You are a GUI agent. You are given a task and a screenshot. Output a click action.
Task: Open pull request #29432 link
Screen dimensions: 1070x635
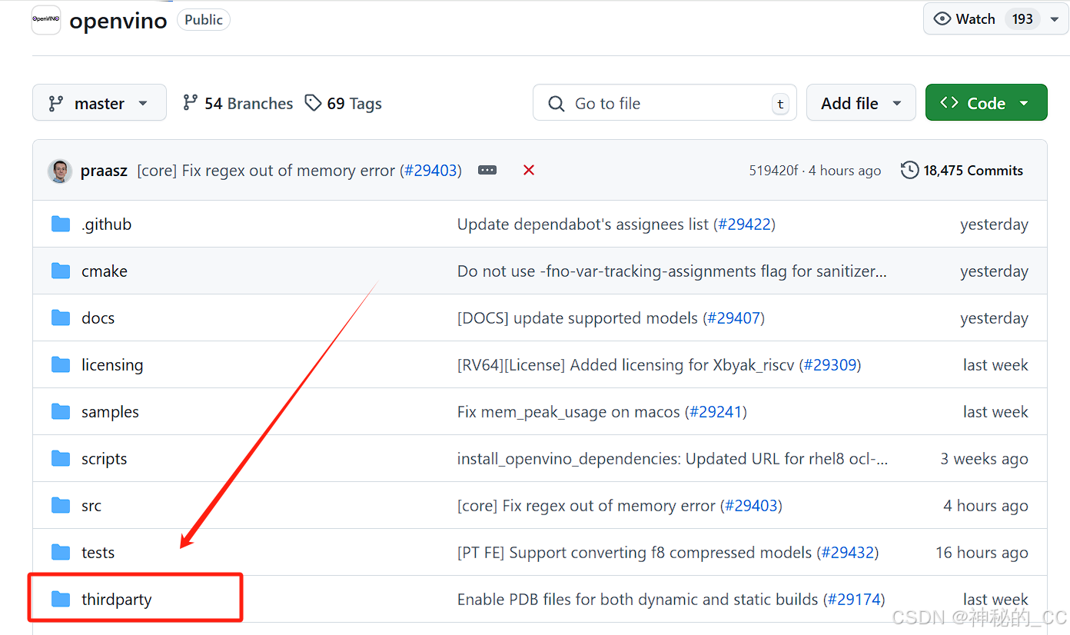(x=848, y=553)
